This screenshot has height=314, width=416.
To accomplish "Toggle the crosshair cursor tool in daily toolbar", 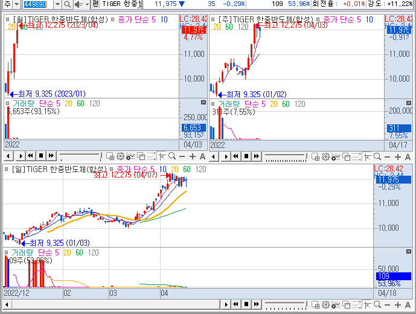I will coord(368,305).
